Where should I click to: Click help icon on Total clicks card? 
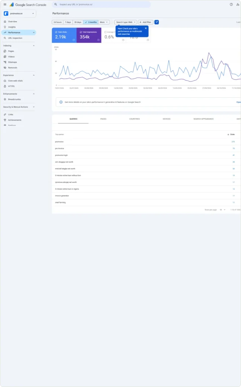[x=73, y=40]
